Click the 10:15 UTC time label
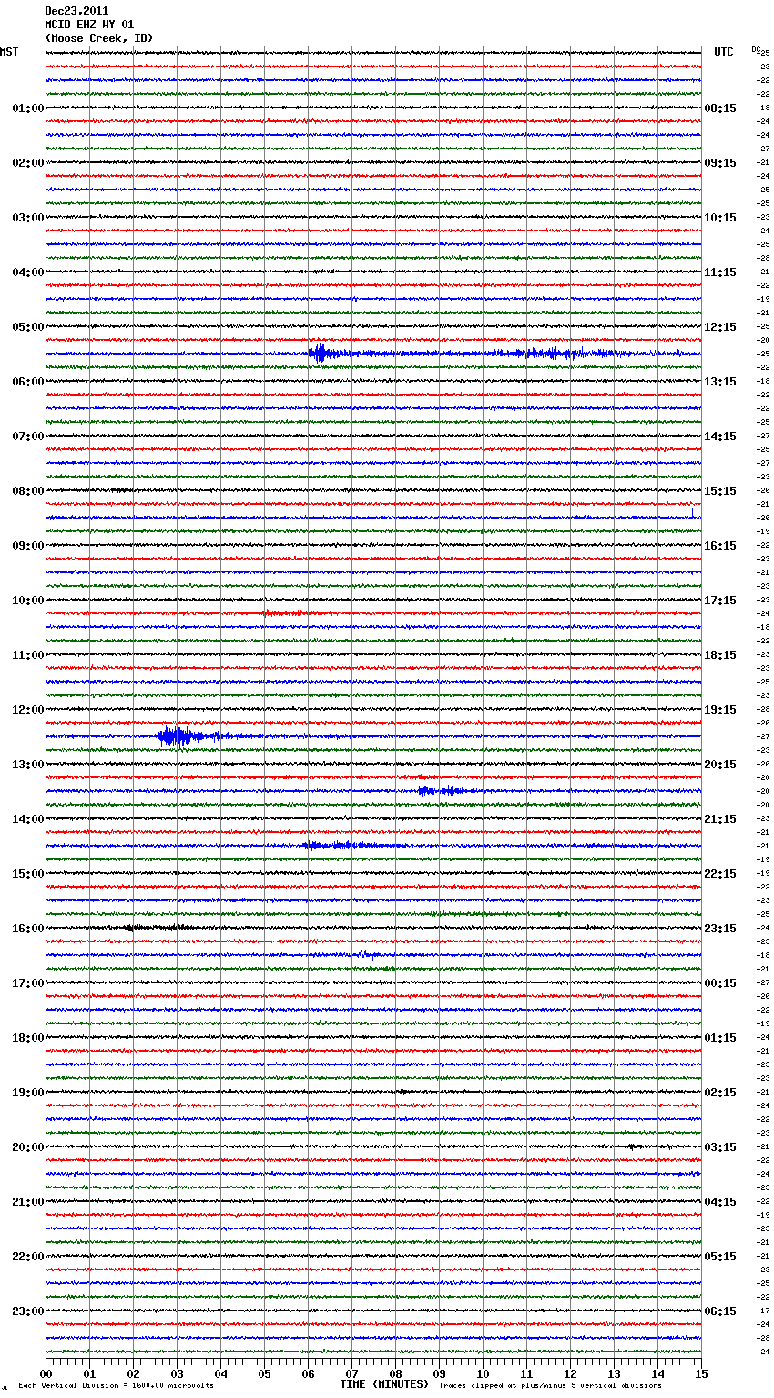The width and height of the screenshot is (774, 1398). coord(720,218)
